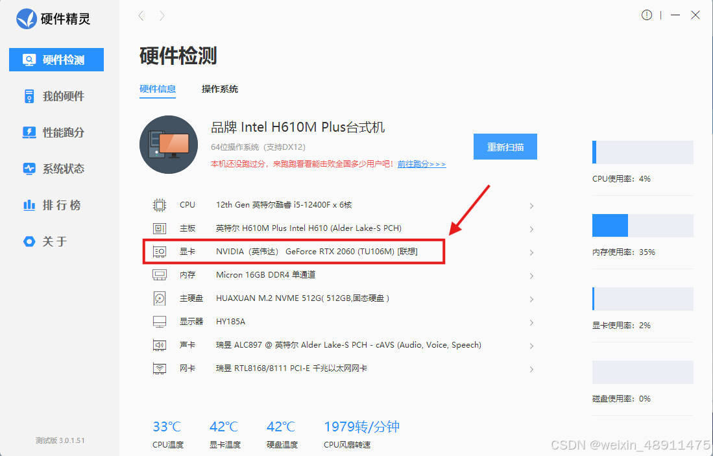Close the 硬件精灵 window
The width and height of the screenshot is (713, 456).
tap(695, 15)
